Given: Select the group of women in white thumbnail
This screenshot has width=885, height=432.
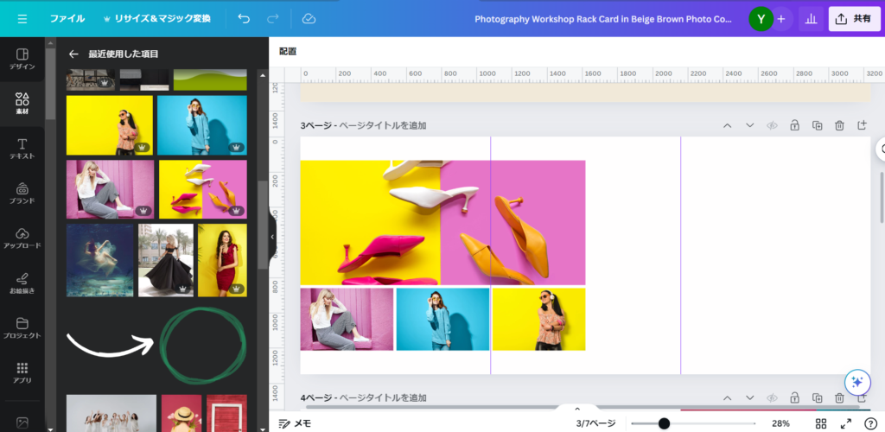Looking at the screenshot, I should 111,413.
